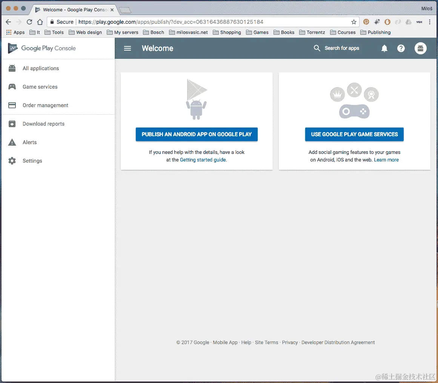438x383 pixels.
Task: Expand the Tools bookmarks folder
Action: (54, 32)
